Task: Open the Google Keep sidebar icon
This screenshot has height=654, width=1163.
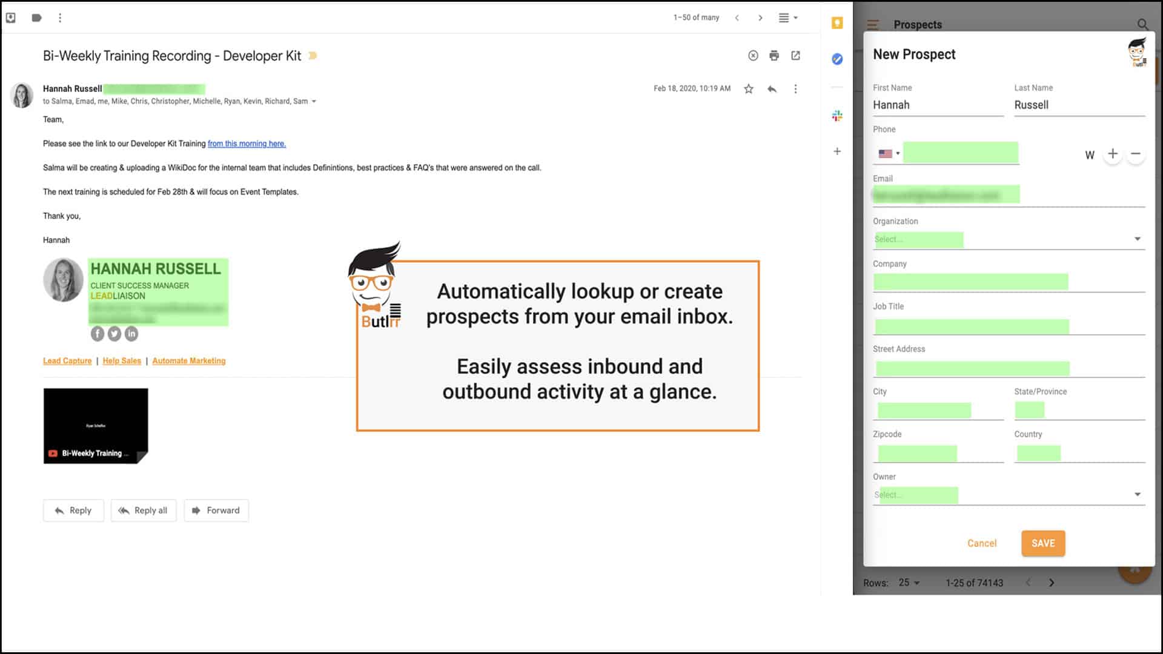Action: 837,23
